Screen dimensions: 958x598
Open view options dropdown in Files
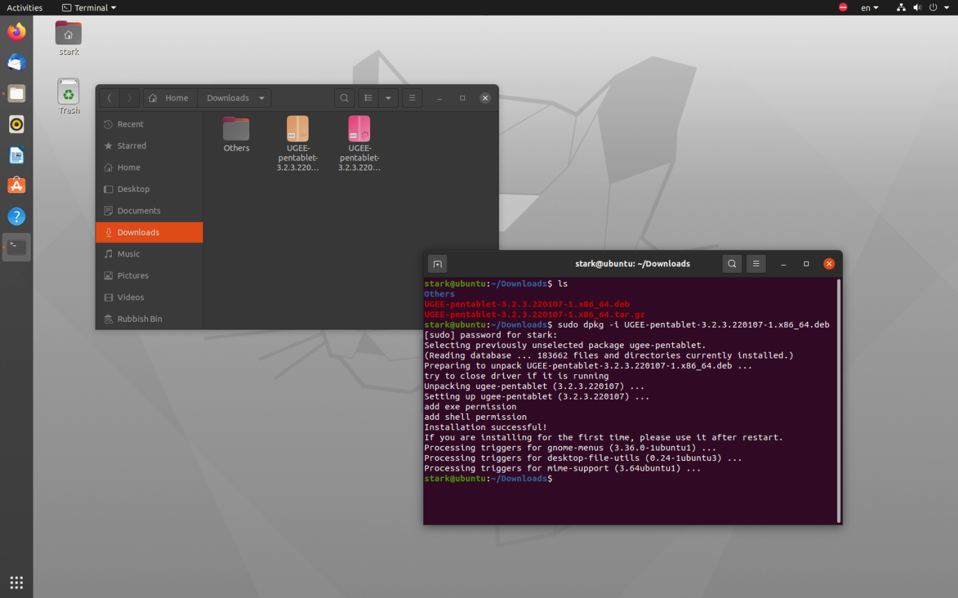point(388,98)
